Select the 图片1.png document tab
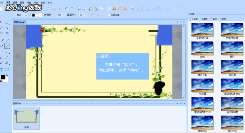 [x=19, y=22]
